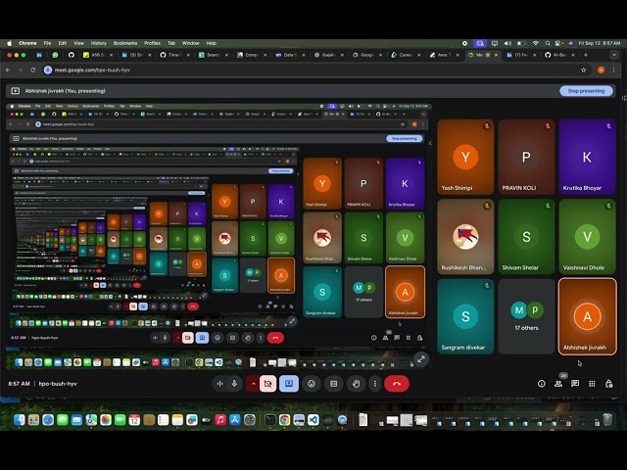Select the large Krutika Bhoyar participant tile on the right
The height and width of the screenshot is (470, 627).
coord(587,157)
